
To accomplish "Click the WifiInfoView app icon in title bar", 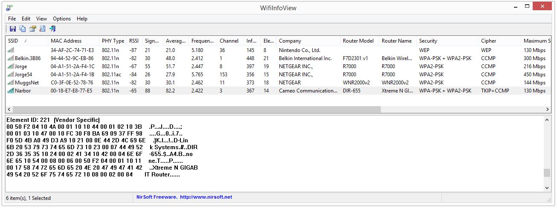I will tap(9, 7).
